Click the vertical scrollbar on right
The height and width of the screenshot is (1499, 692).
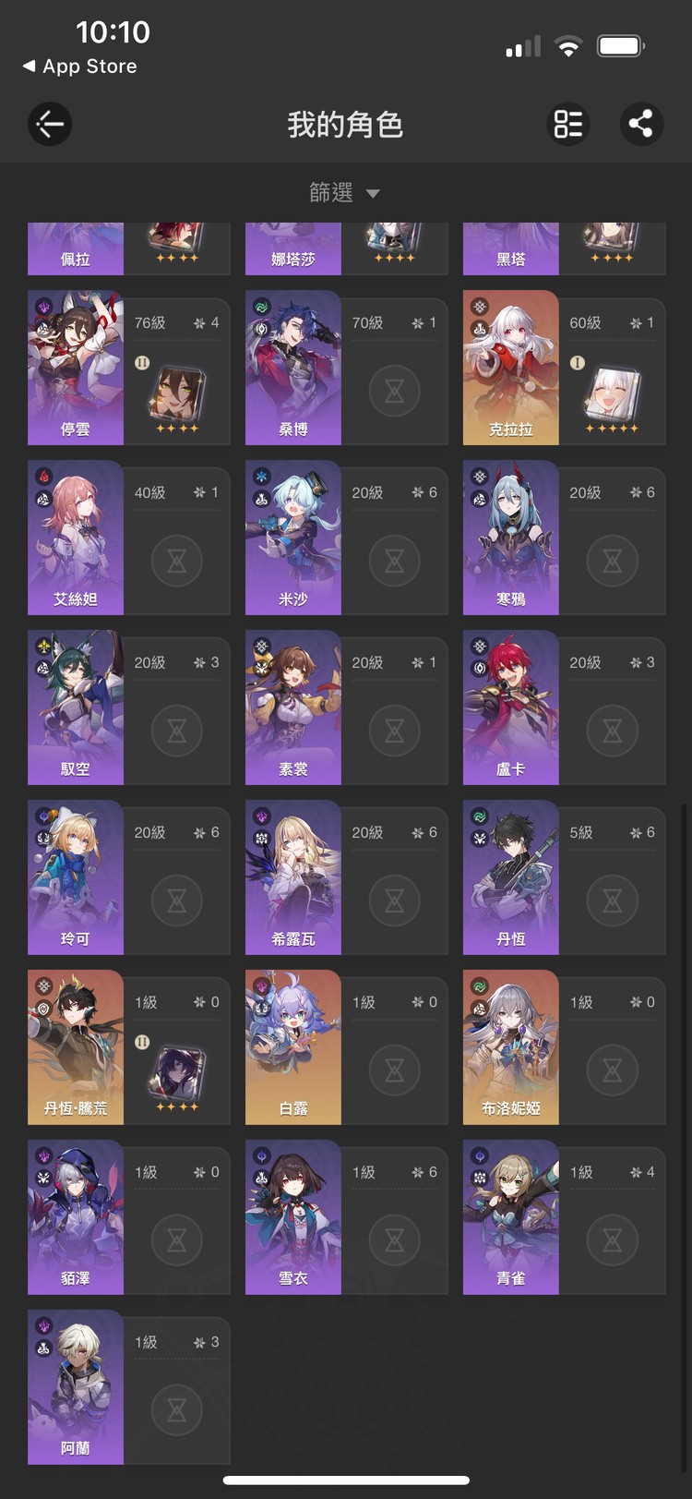coord(684,1145)
